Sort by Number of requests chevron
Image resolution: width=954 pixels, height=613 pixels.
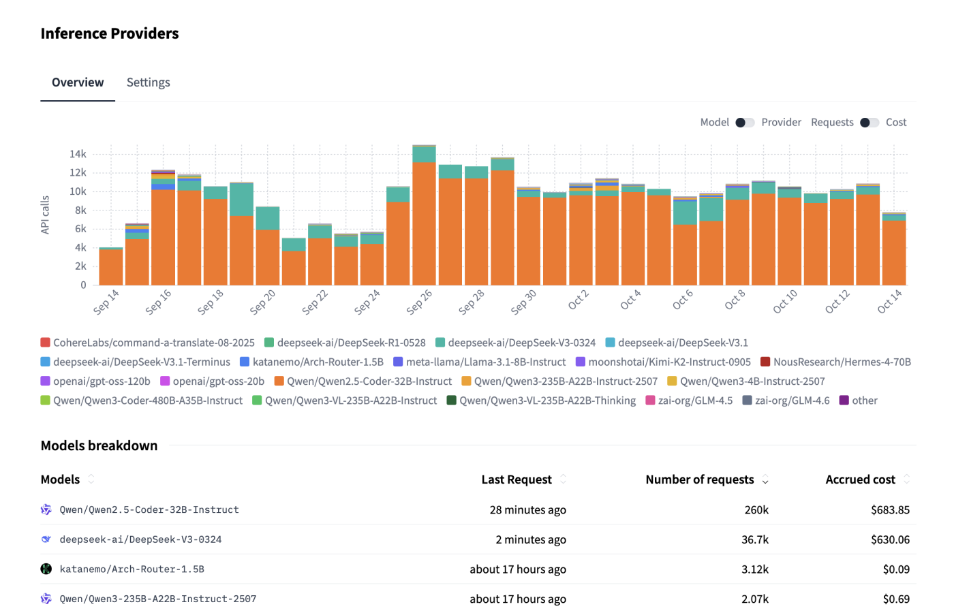[765, 480]
